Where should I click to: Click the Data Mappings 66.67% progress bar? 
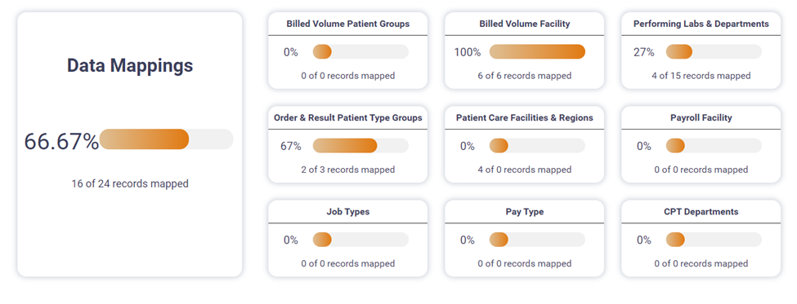[x=166, y=139]
